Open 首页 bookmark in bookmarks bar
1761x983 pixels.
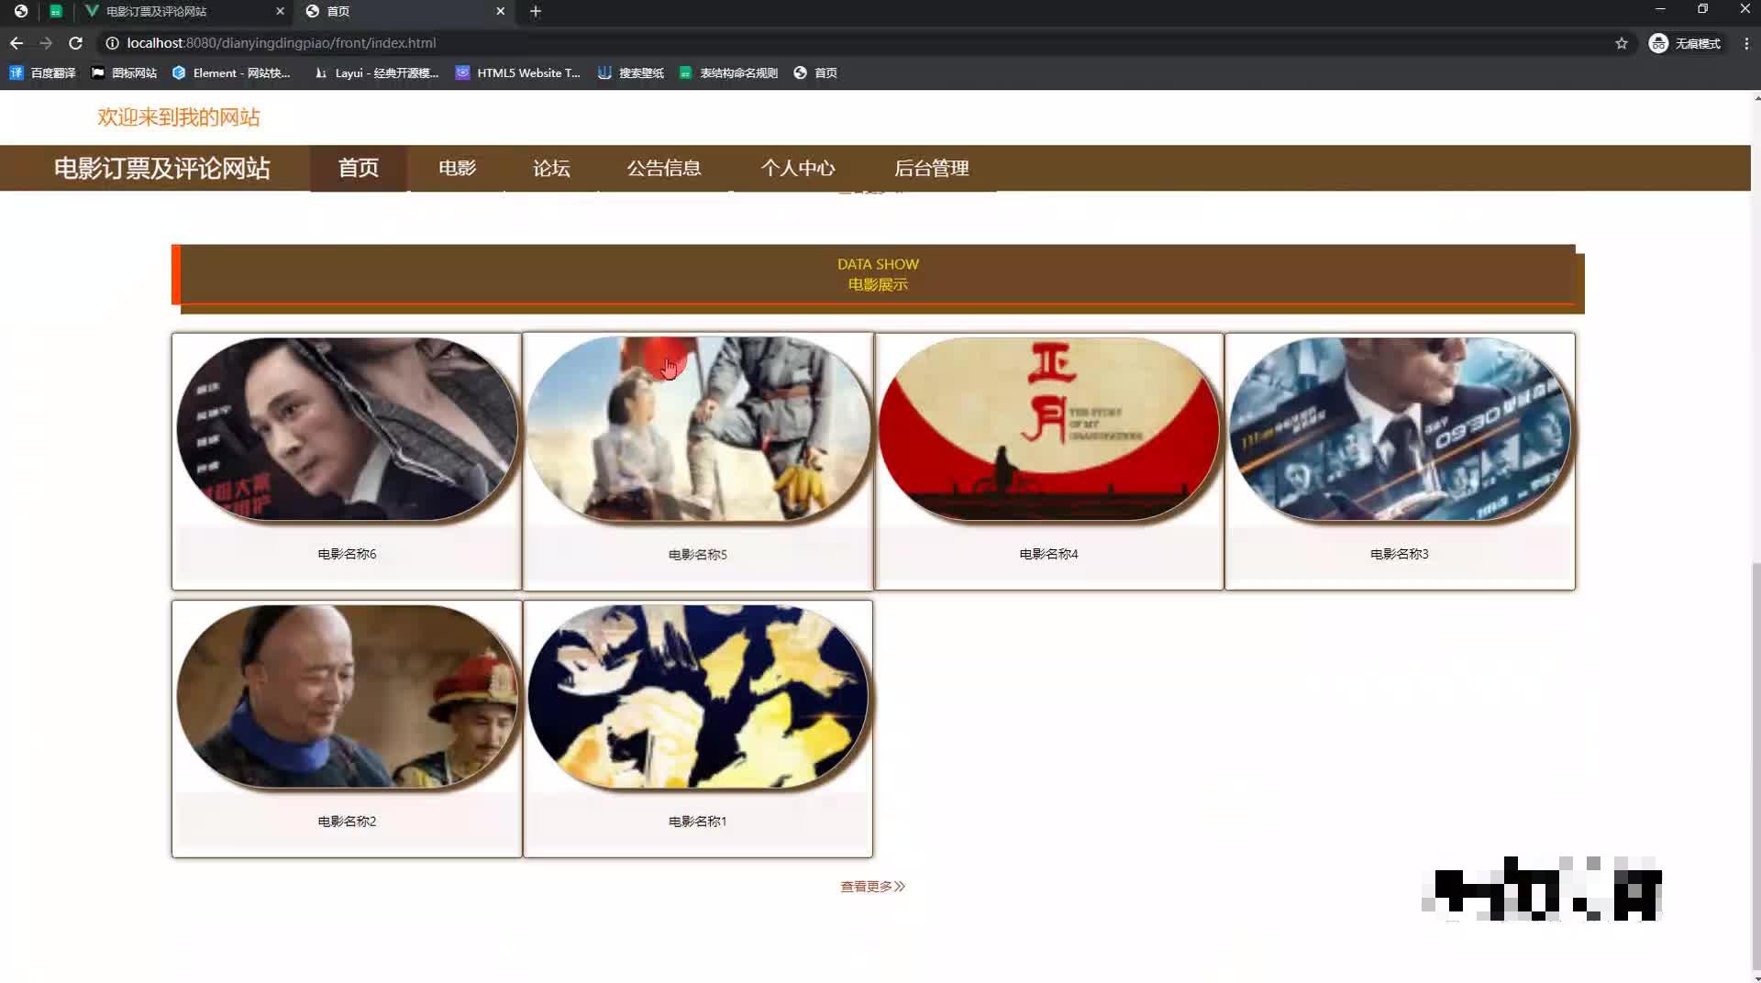click(x=815, y=72)
